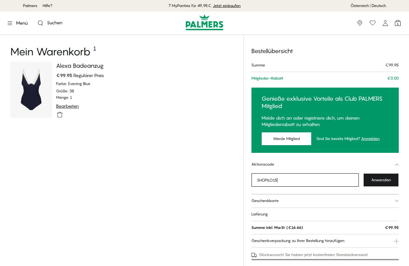Click the €99.95 Regulärer Preis text
The image size is (409, 266).
80,76
